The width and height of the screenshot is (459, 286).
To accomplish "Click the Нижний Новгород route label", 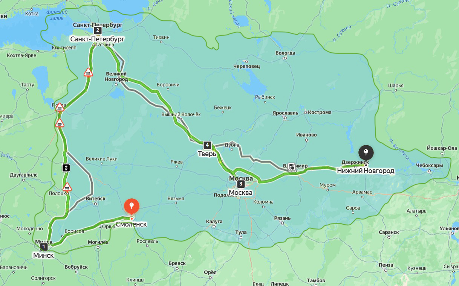I will 366,171.
